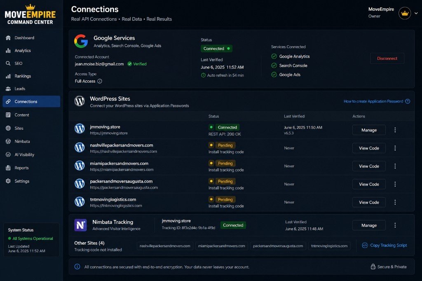Click the Google Connected status badge
This screenshot has width=422, height=281.
[x=216, y=49]
